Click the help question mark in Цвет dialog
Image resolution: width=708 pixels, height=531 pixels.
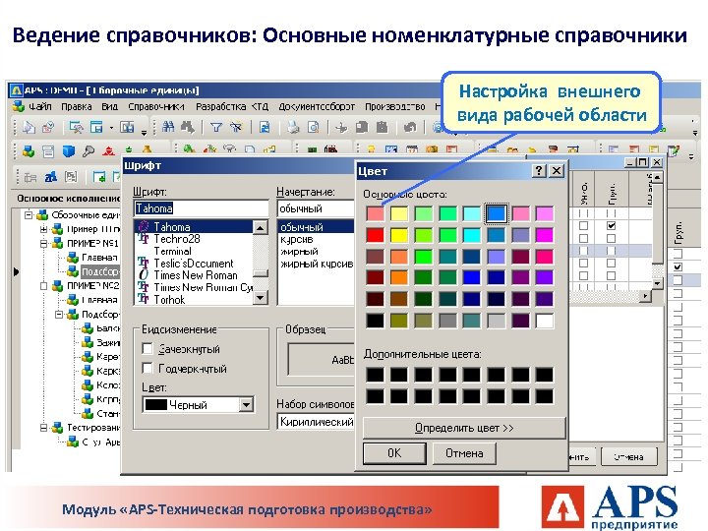539,171
